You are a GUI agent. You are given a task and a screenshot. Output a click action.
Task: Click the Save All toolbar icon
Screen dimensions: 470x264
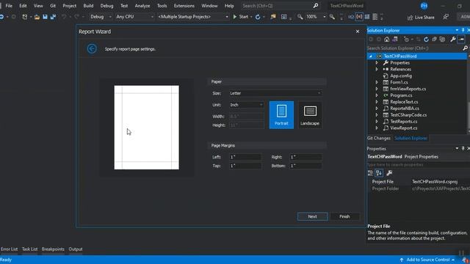point(53,17)
